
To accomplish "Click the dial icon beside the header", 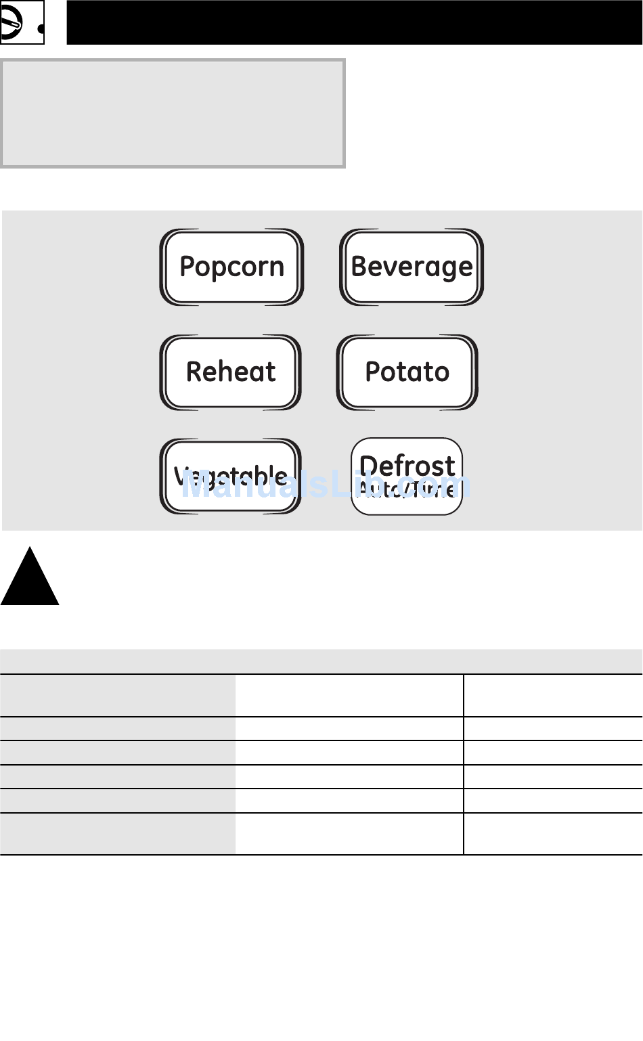I will 22,23.
